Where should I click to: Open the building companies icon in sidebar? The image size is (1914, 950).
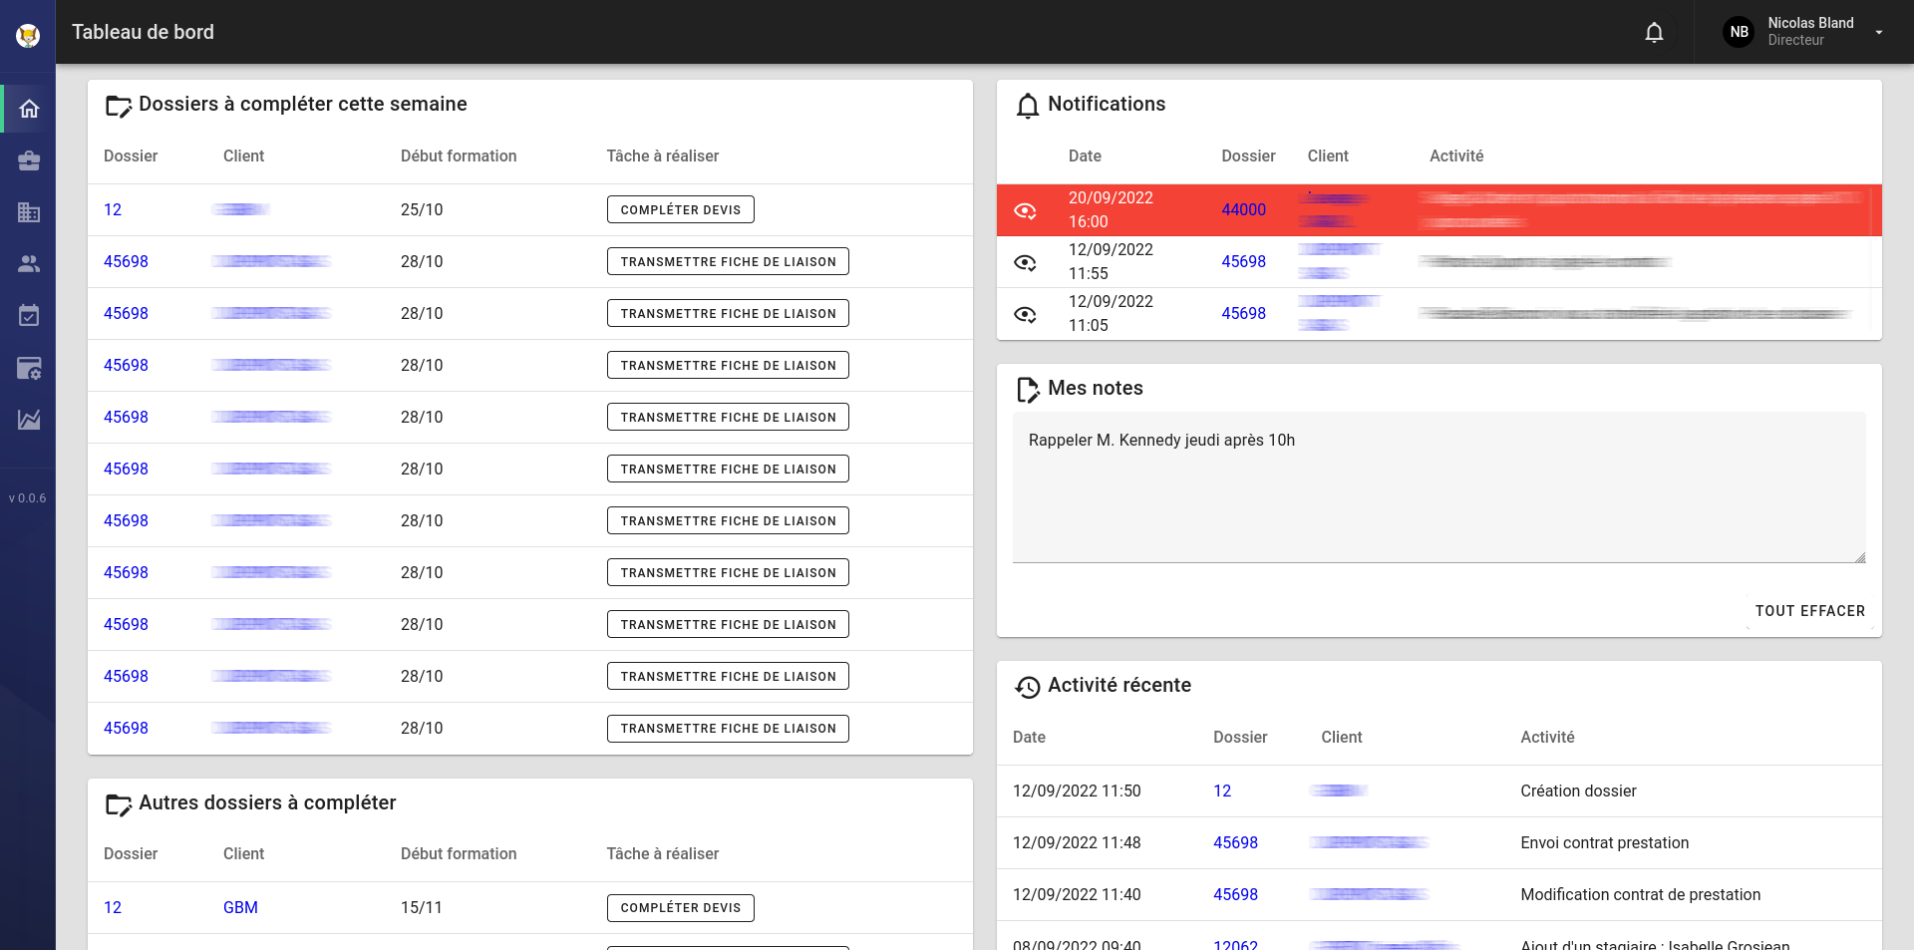click(x=29, y=212)
